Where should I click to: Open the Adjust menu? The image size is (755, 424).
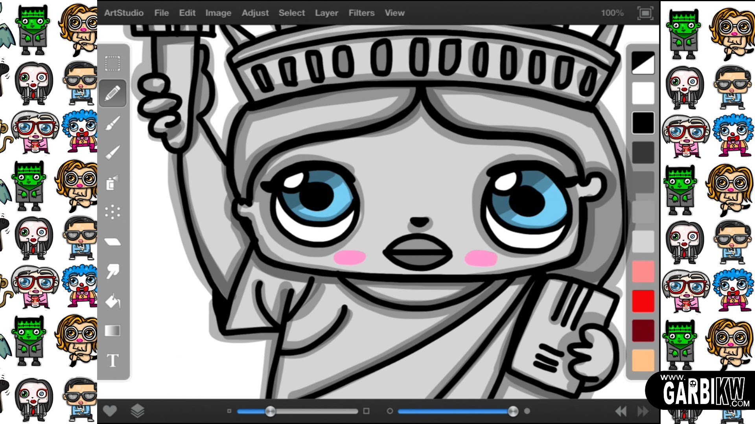[255, 13]
